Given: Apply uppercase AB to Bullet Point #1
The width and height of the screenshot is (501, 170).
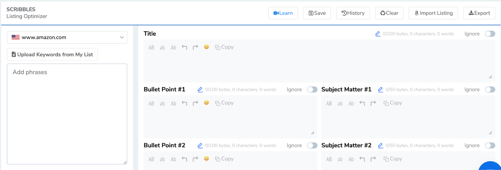Looking at the screenshot, I should pos(151,103).
